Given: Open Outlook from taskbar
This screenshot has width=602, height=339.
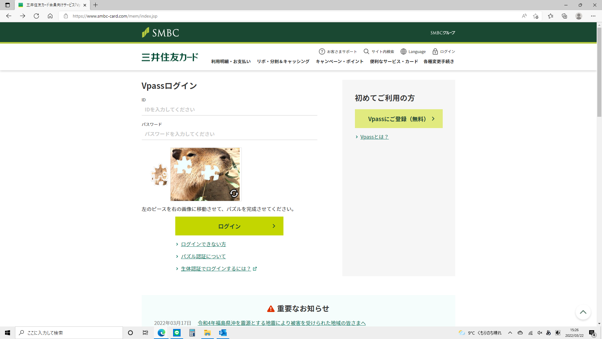Looking at the screenshot, I should [x=223, y=333].
